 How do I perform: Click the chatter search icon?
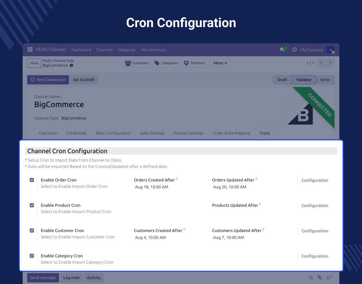coord(311,278)
